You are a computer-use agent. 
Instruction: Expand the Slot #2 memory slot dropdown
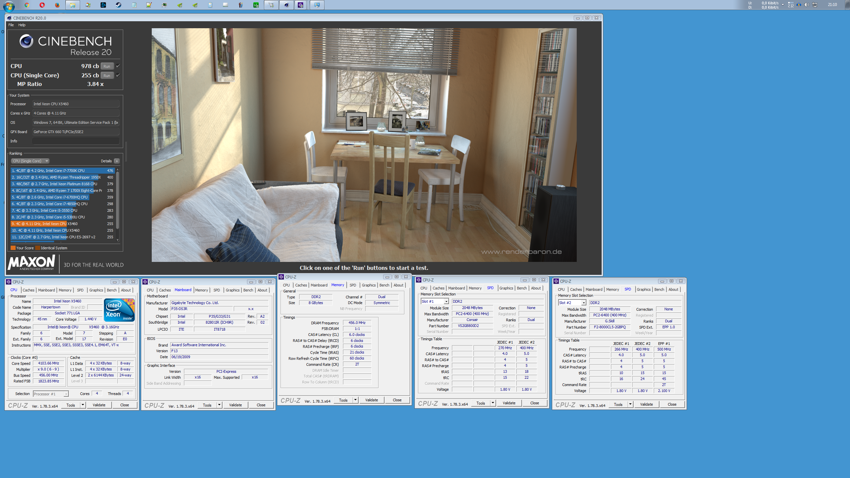(583, 303)
